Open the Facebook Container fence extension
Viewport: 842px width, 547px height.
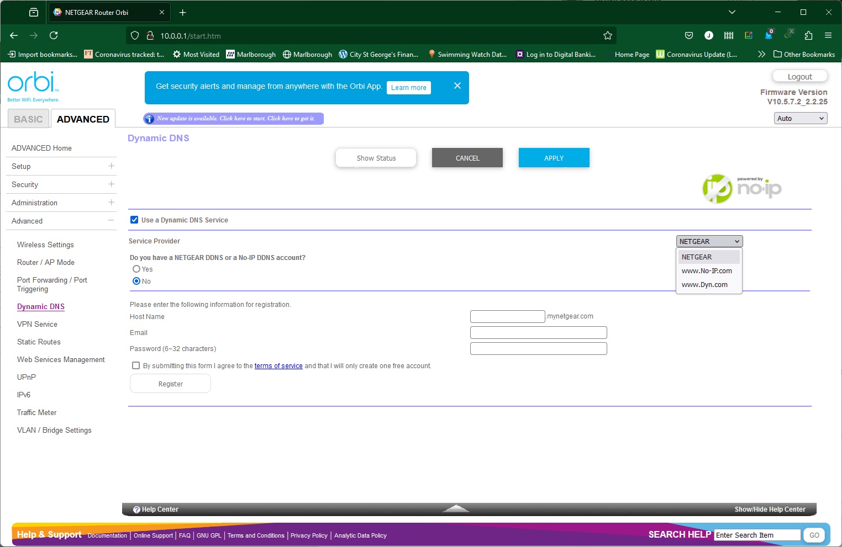[729, 35]
